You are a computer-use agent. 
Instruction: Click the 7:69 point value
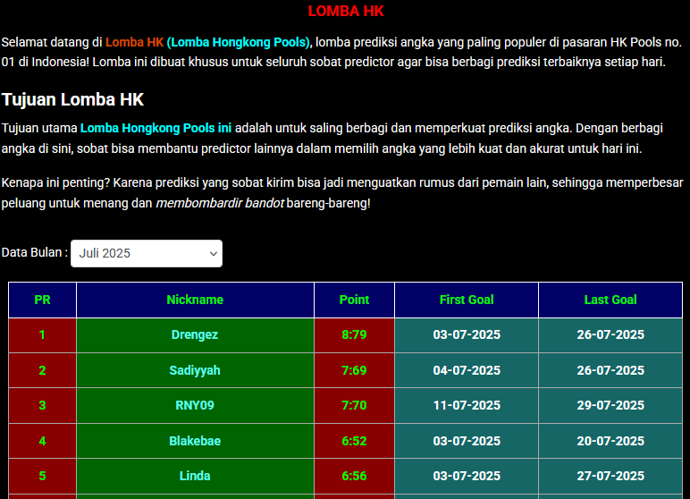pyautogui.click(x=354, y=370)
